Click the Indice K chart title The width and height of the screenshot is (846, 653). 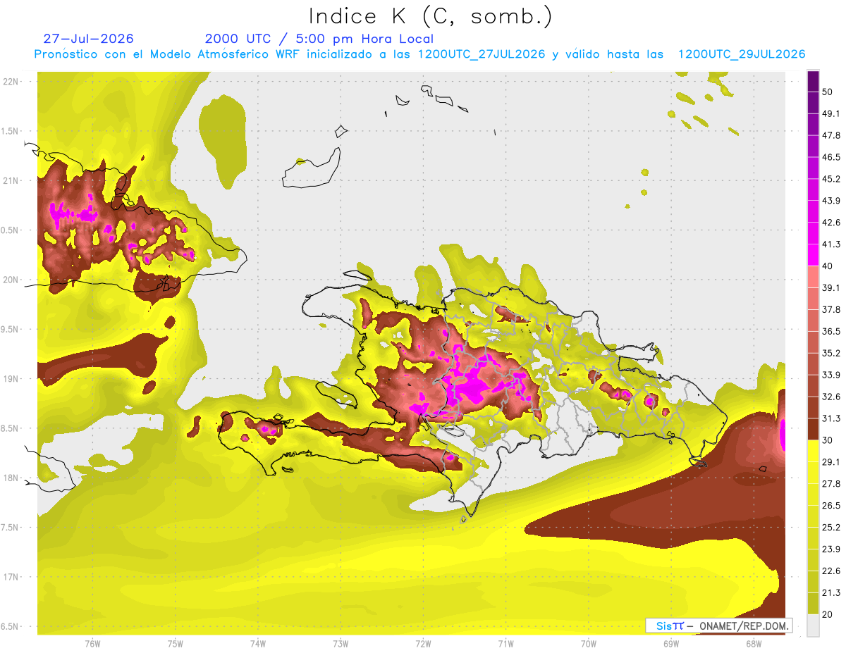tap(430, 16)
